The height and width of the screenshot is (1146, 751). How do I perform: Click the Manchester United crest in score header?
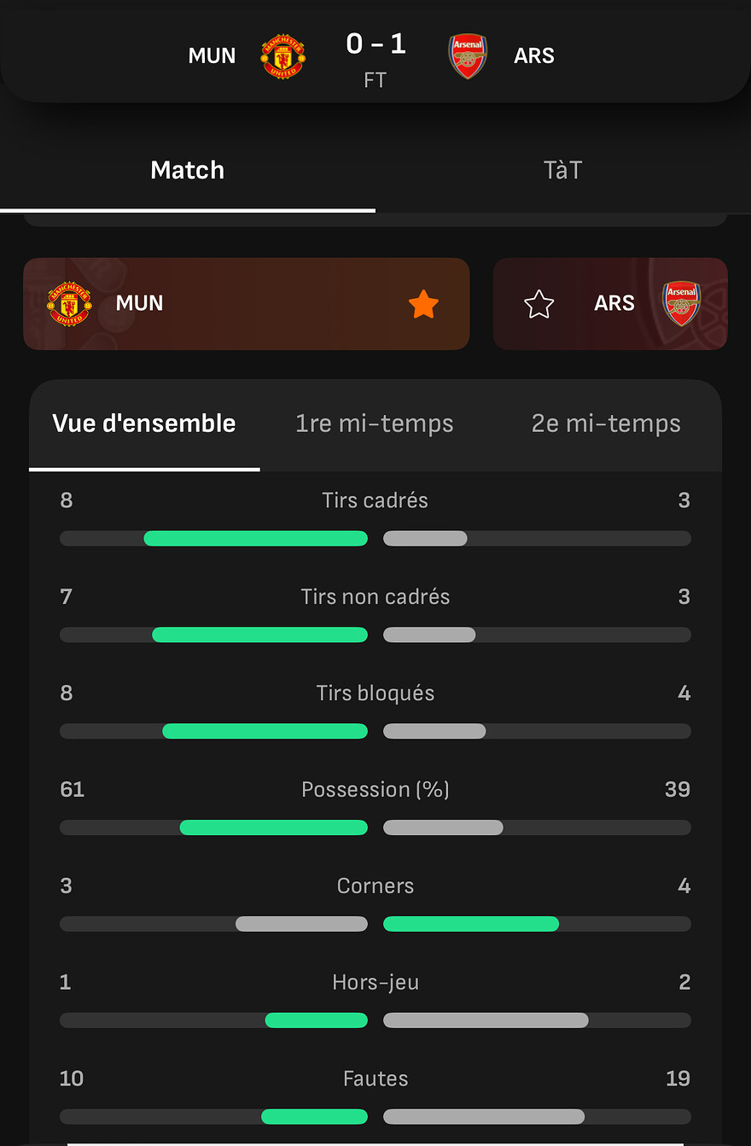click(282, 56)
